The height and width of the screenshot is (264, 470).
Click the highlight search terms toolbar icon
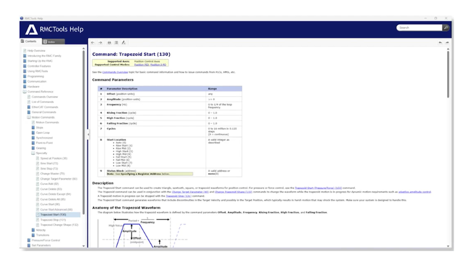coord(123,42)
